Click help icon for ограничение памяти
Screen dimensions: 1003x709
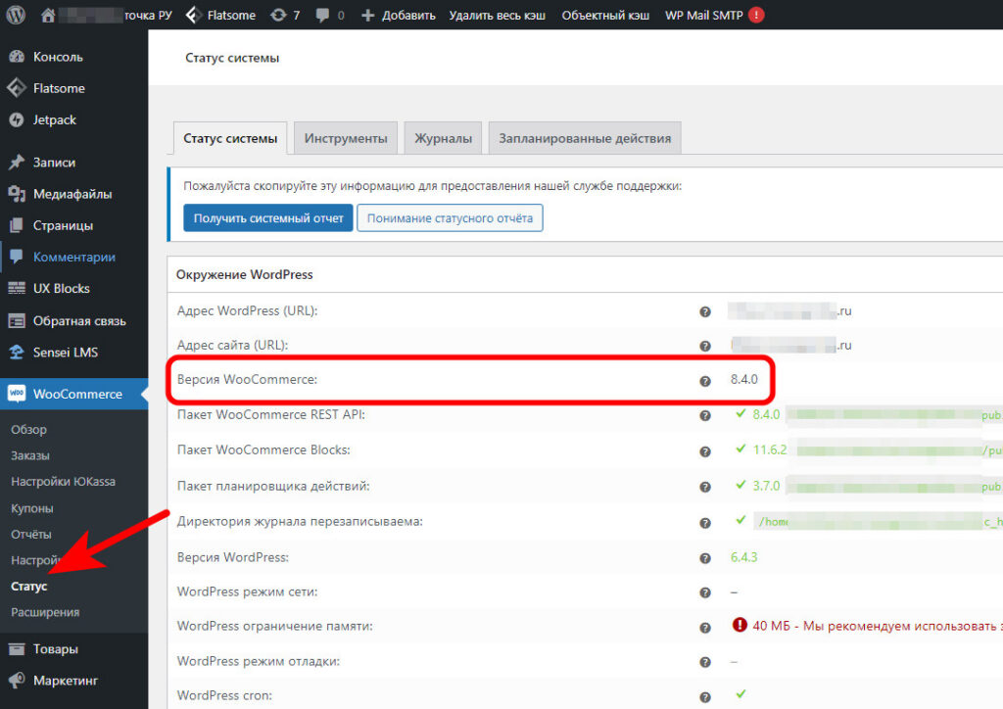(x=705, y=628)
